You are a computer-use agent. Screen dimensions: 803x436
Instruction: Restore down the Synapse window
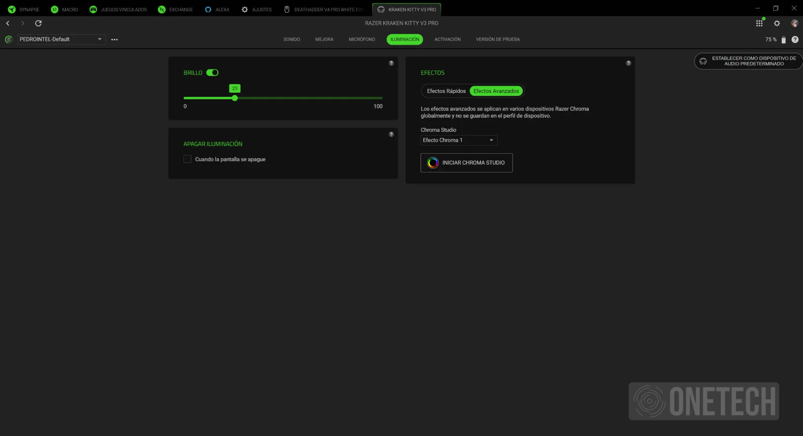tap(776, 8)
